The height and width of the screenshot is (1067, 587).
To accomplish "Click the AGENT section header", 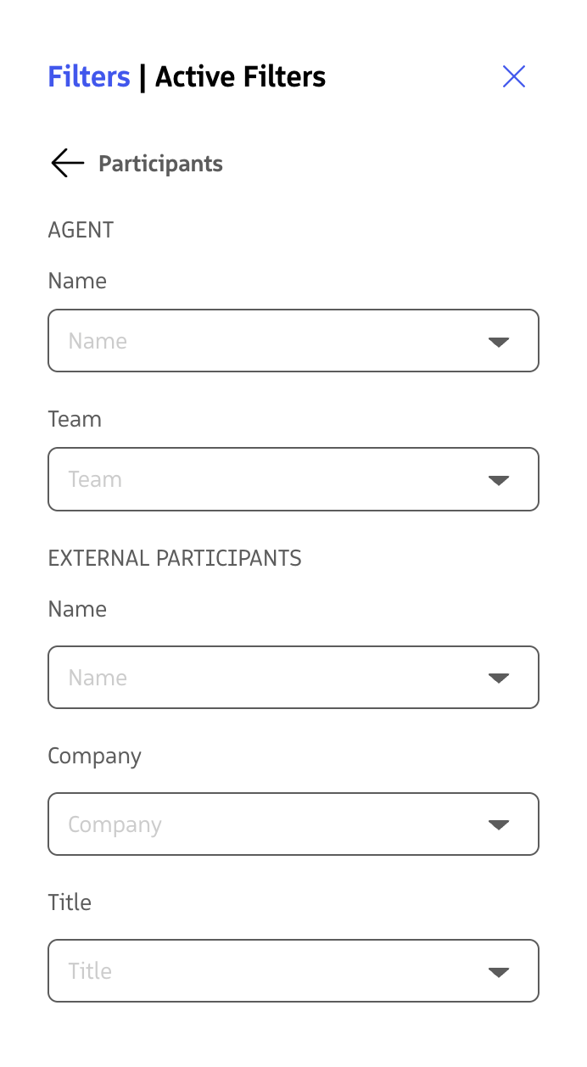I will 81,230.
